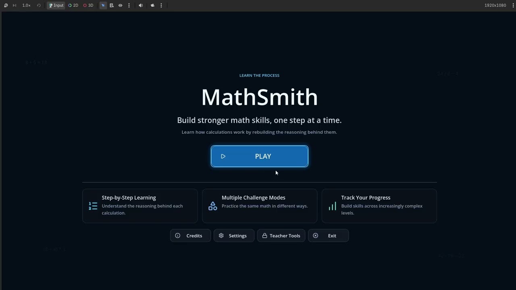Viewport: 516px width, 290px height.
Task: Click the info icon on Credits
Action: 178,236
